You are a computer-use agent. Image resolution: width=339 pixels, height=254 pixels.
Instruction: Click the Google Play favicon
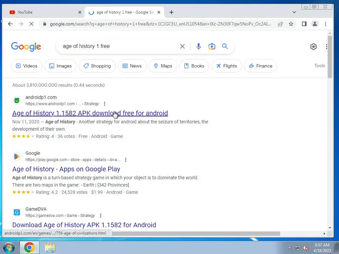(x=17, y=156)
